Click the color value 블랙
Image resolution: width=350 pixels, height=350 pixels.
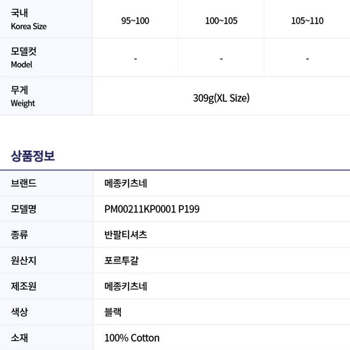(113, 312)
